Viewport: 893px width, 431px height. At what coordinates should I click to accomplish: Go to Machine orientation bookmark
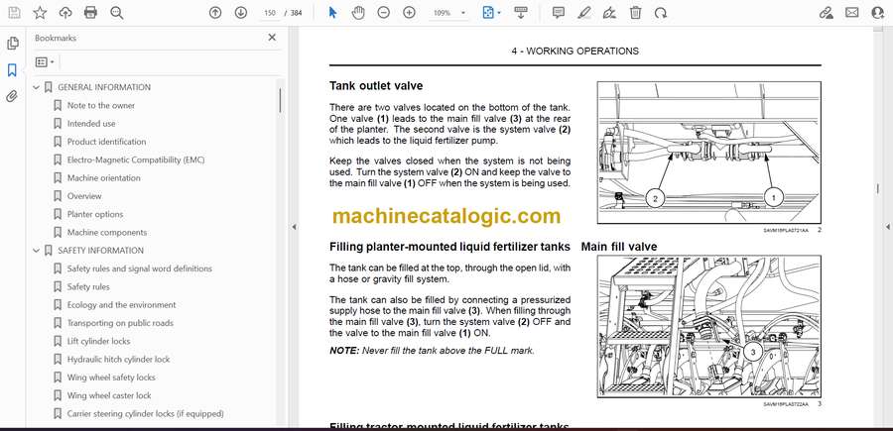coord(103,178)
